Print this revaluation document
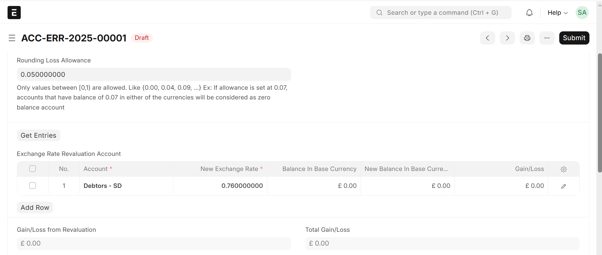Screen dimensions: 602x255 [x=527, y=38]
